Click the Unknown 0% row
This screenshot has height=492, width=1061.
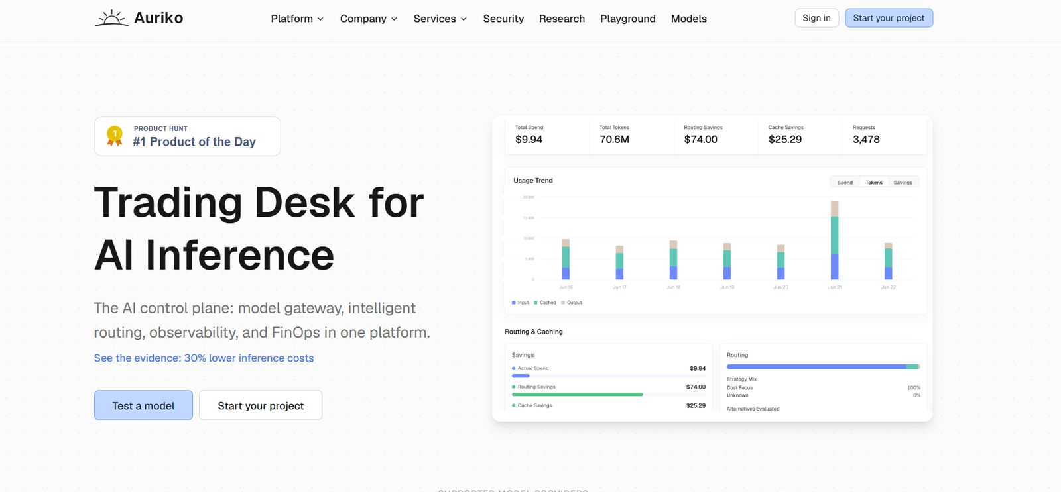823,395
